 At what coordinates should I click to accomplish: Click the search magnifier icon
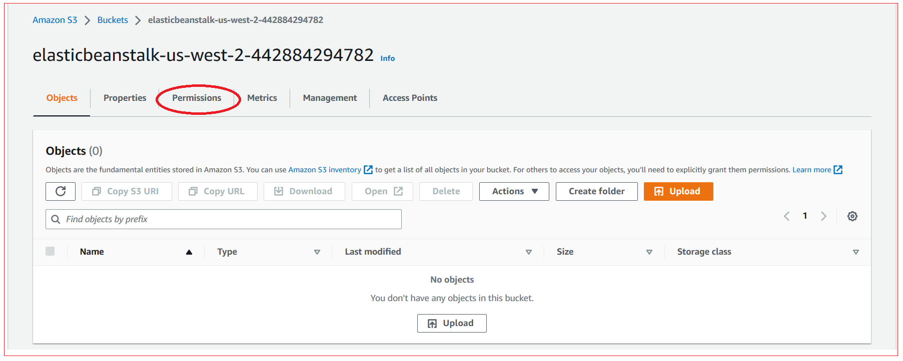[x=56, y=219]
